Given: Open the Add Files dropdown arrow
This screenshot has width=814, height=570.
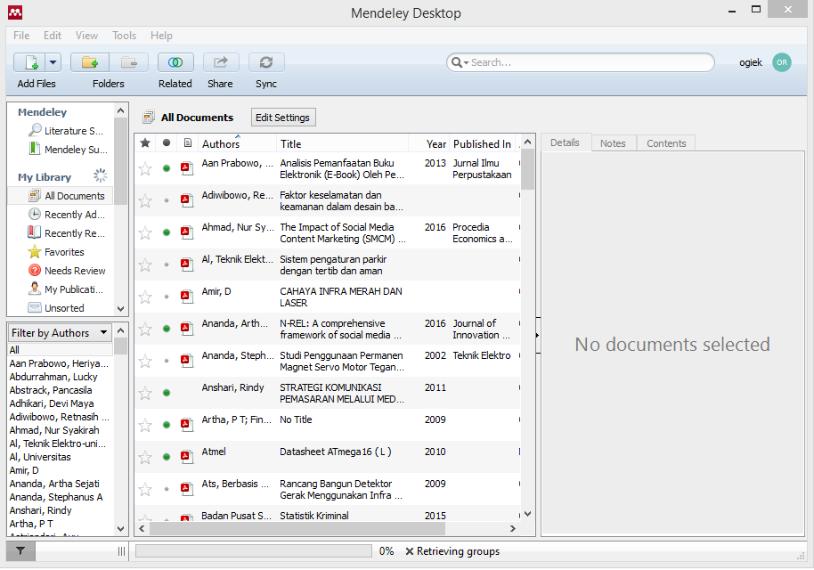Looking at the screenshot, I should click(53, 63).
